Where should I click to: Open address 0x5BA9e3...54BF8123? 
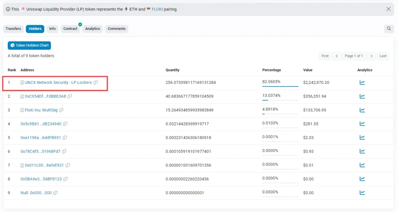(x=41, y=179)
